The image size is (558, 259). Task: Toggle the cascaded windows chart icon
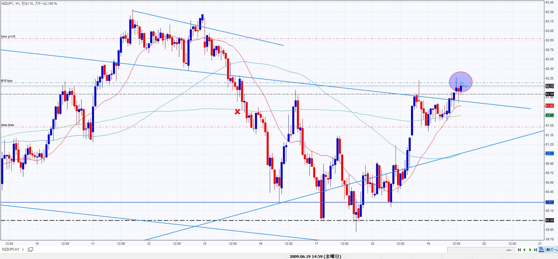(541, 250)
